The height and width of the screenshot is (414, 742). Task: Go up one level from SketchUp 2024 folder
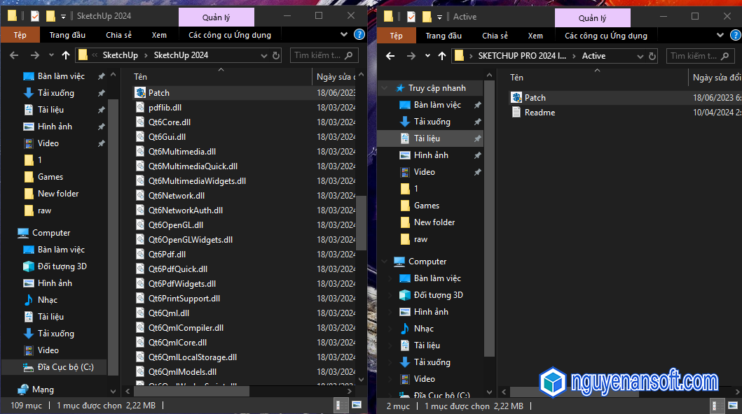[66, 55]
